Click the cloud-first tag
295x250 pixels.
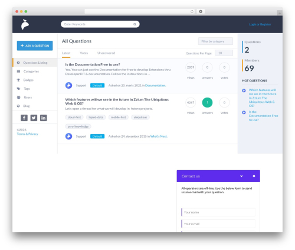(74, 117)
